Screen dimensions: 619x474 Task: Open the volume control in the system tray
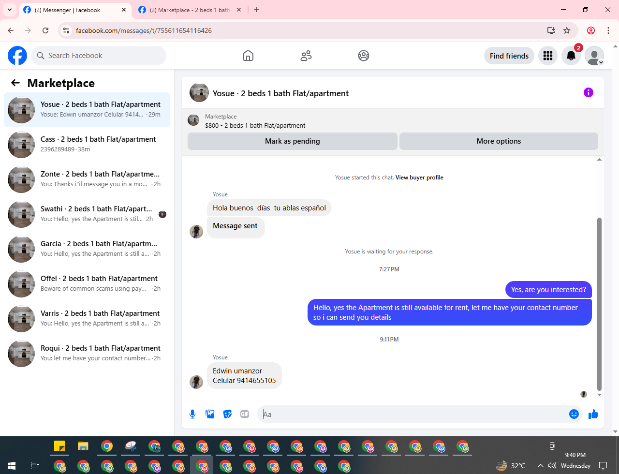click(x=552, y=466)
